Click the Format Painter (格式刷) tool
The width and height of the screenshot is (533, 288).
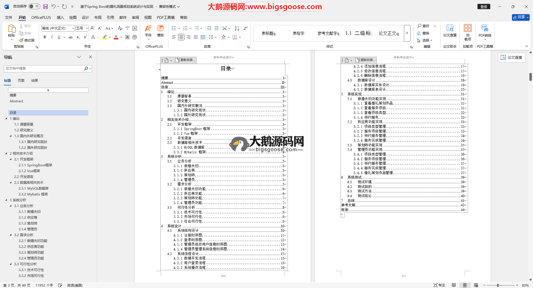[27, 40]
